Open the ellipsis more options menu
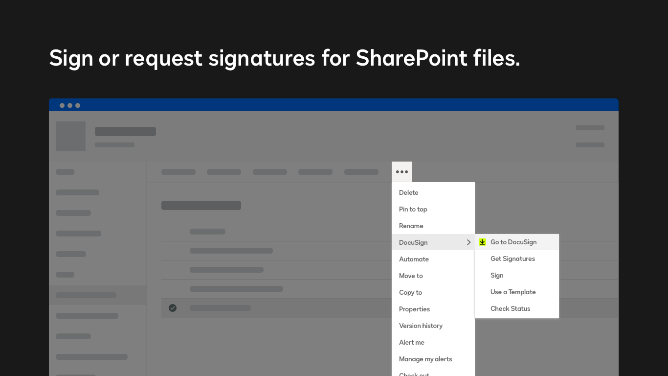The width and height of the screenshot is (668, 376). (x=401, y=171)
